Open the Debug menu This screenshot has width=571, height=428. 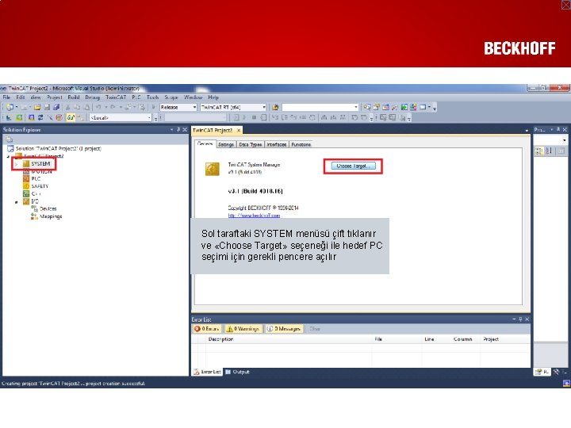tap(93, 97)
